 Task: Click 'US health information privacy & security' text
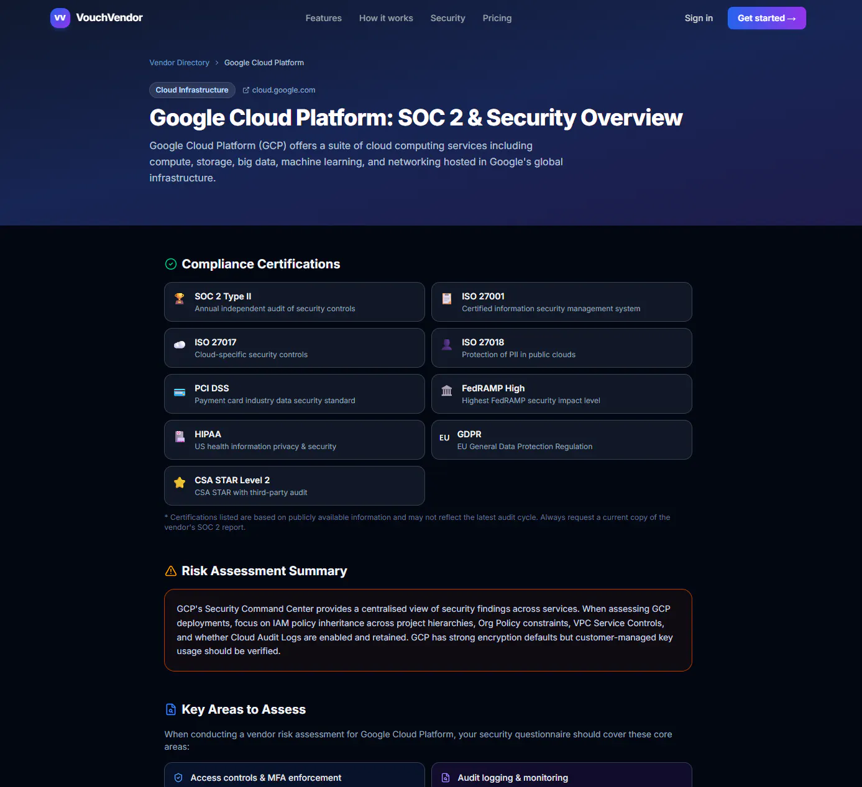(265, 447)
